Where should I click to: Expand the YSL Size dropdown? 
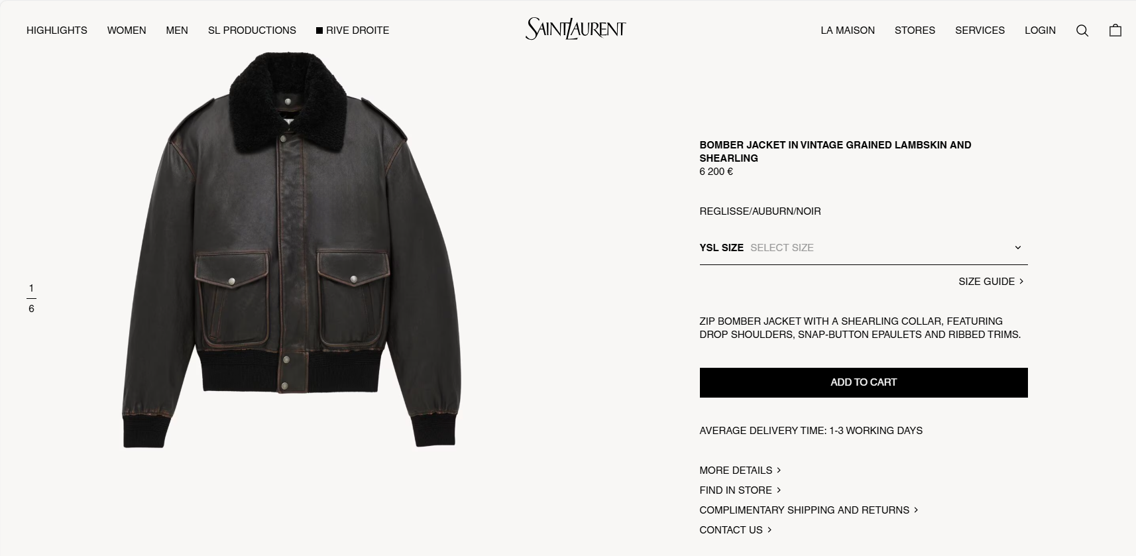coord(864,248)
